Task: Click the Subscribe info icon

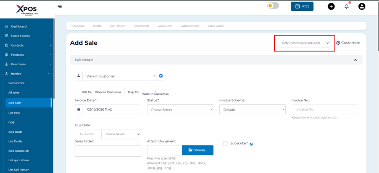Action: (251, 144)
